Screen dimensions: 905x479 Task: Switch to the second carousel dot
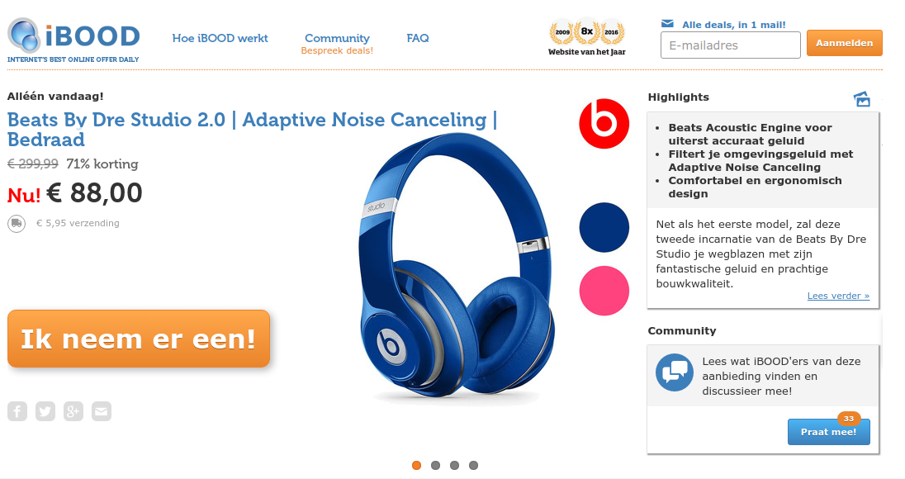tap(436, 465)
